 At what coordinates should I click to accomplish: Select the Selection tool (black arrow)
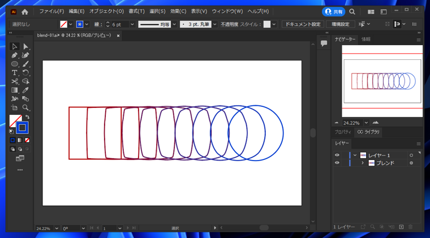pos(15,46)
